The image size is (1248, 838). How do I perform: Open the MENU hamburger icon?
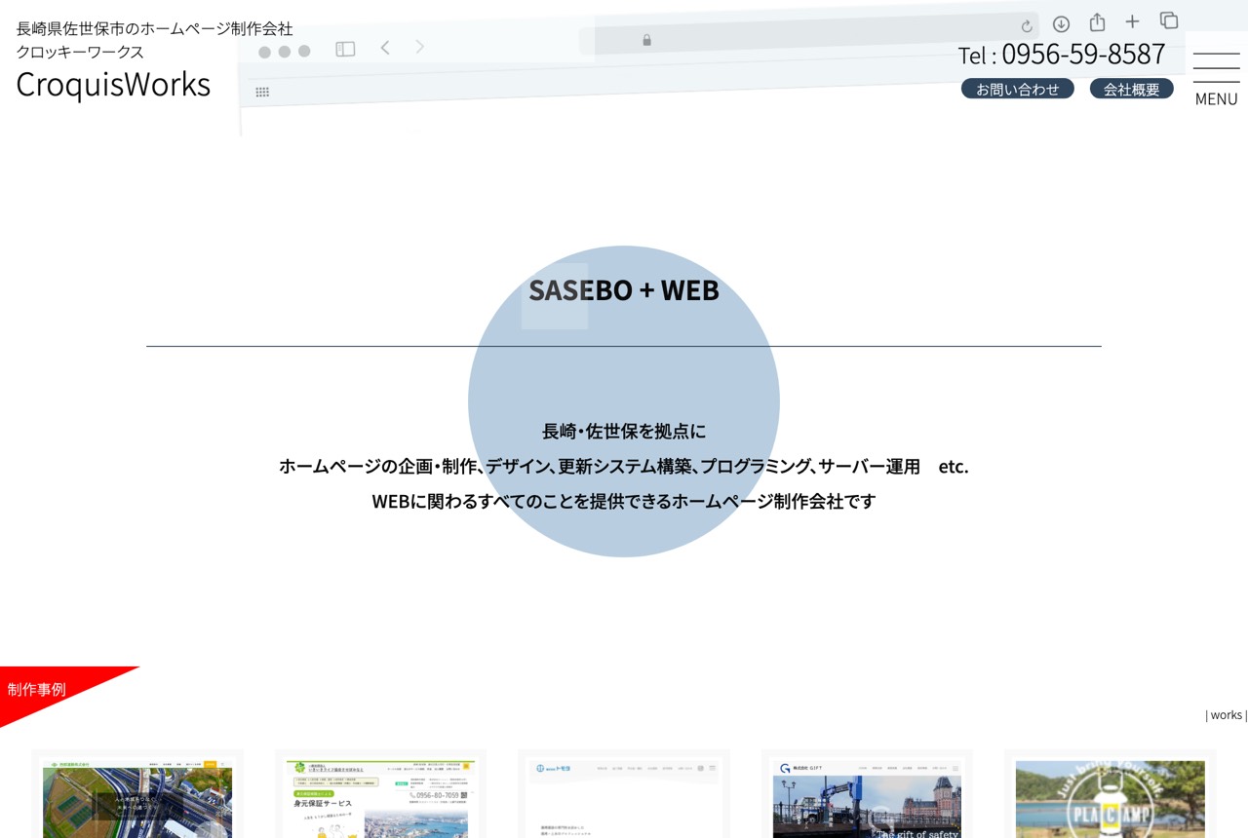(1216, 76)
